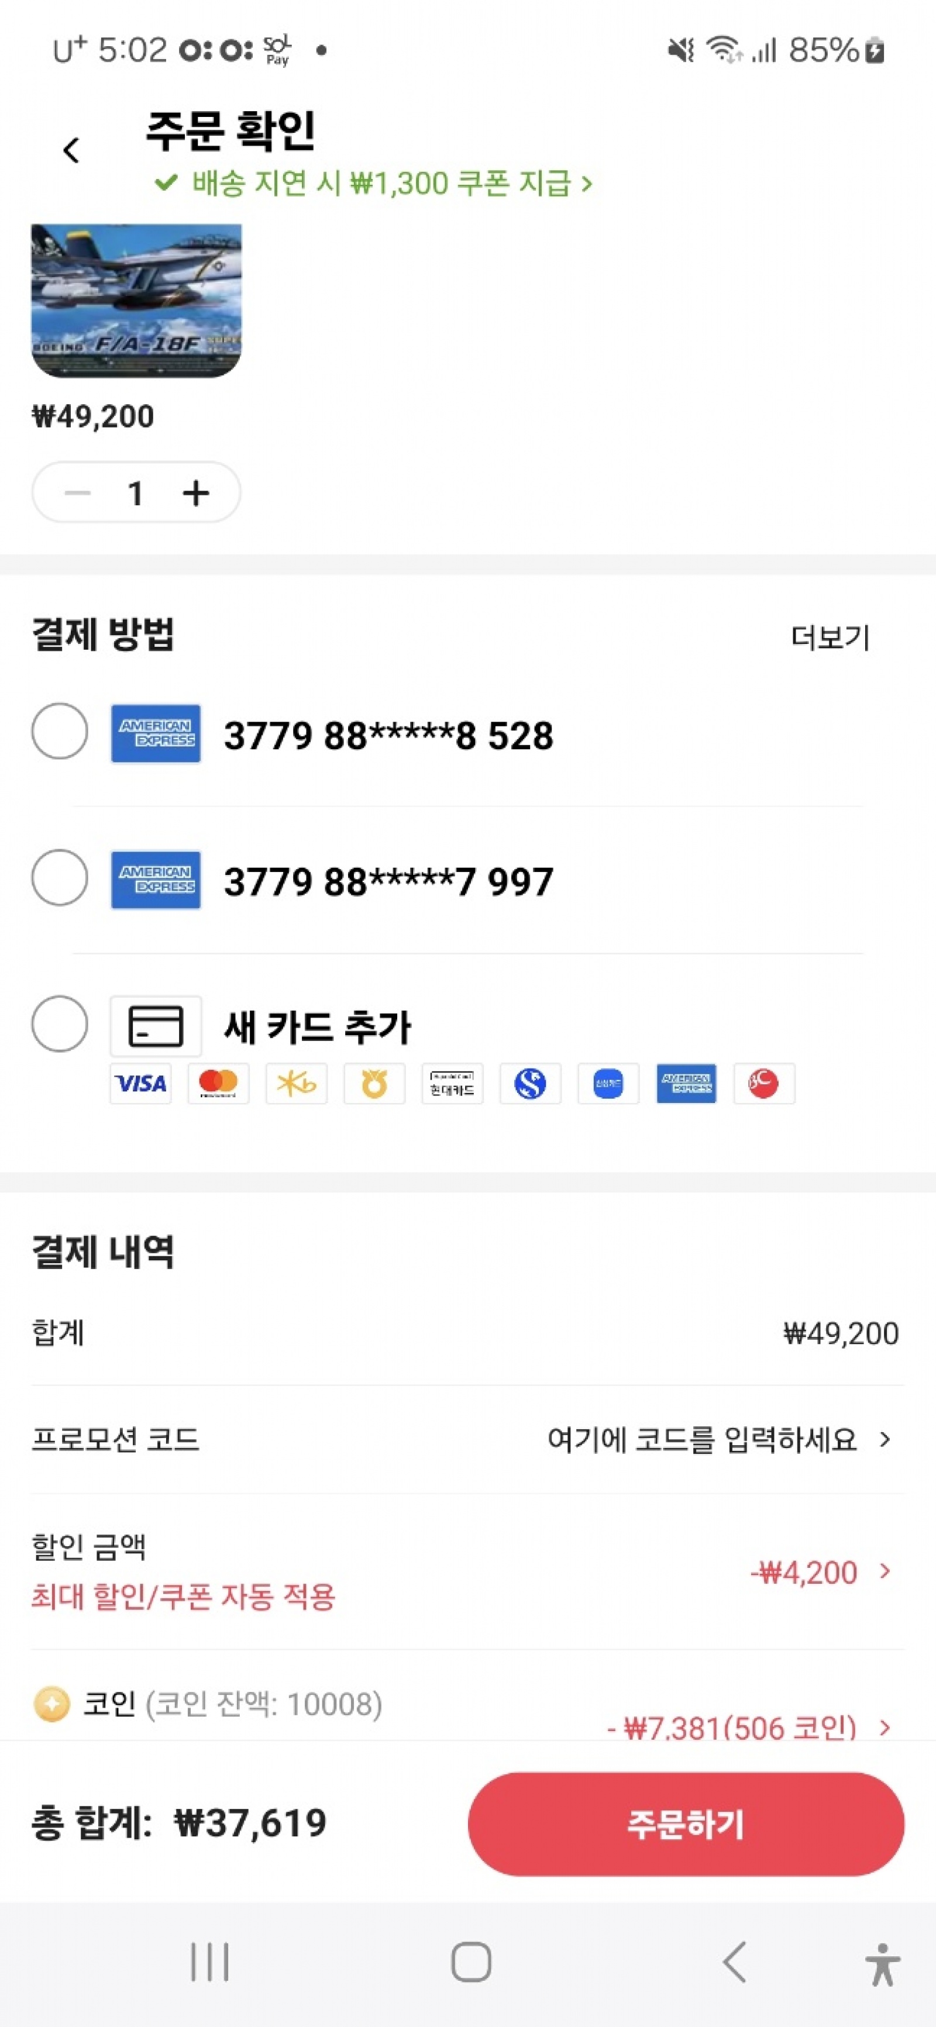Increase the quantity with the plus button
936x2027 pixels.
click(x=196, y=494)
